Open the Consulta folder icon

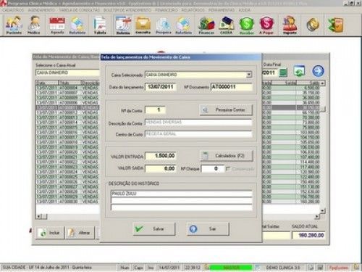coord(143,25)
